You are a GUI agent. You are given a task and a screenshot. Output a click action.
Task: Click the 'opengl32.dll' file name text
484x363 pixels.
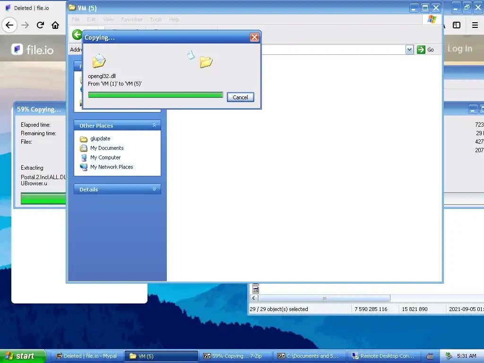click(x=102, y=76)
